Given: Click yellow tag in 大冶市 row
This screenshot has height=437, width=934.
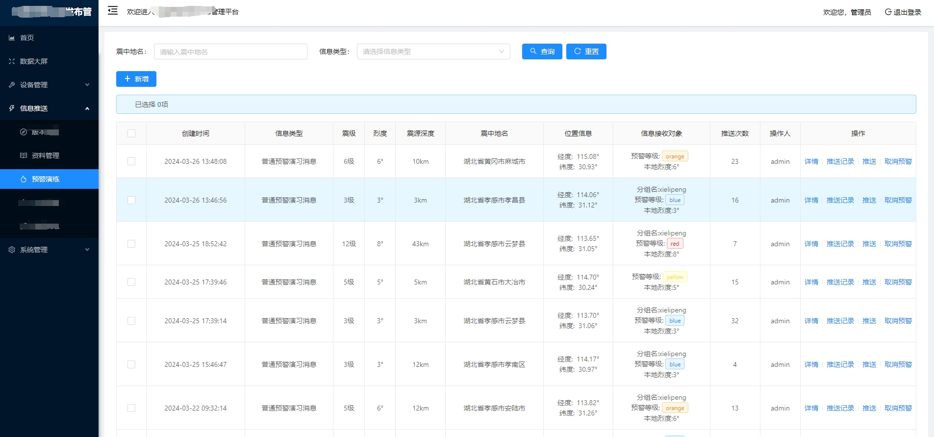Looking at the screenshot, I should coord(675,277).
